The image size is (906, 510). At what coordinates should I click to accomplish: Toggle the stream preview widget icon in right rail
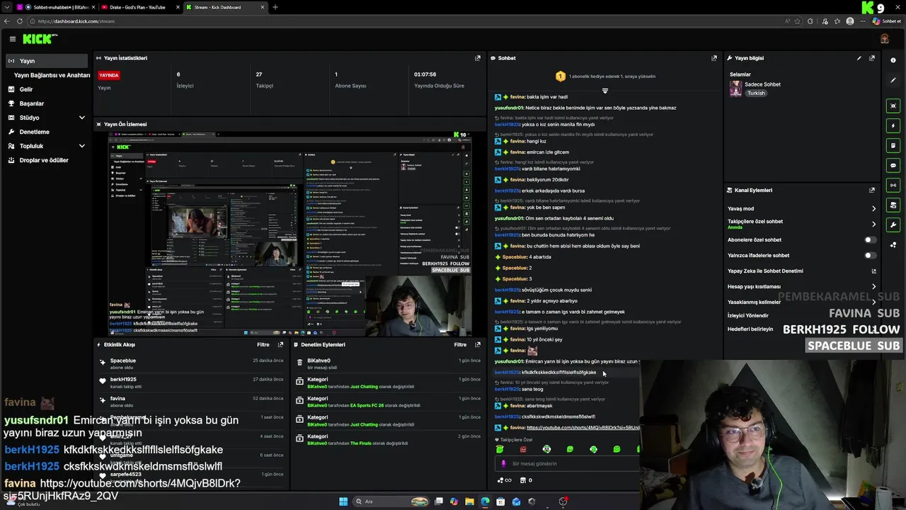[893, 106]
